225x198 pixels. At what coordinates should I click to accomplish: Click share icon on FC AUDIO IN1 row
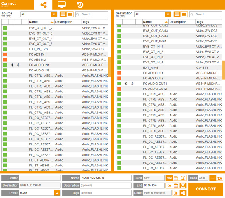coord(12,65)
